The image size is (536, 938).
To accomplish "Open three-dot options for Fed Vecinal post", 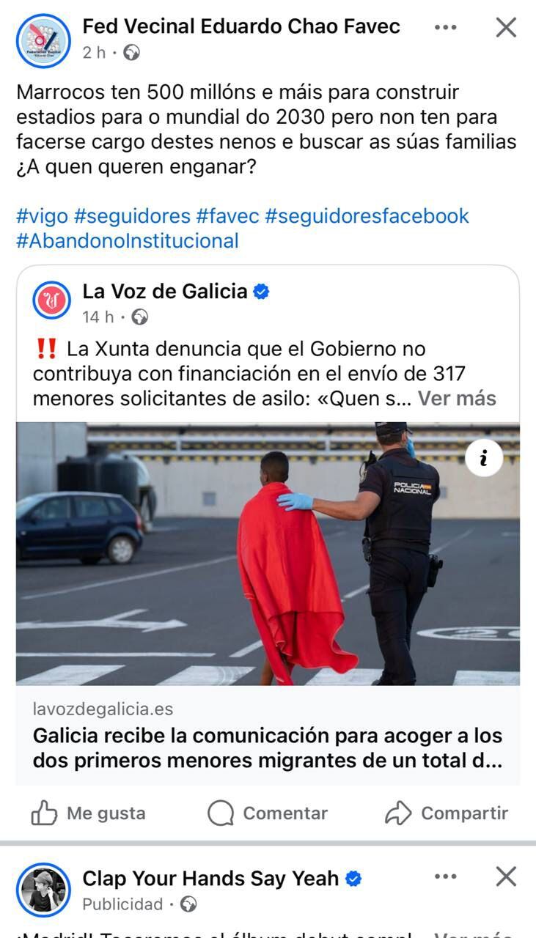I will (445, 28).
